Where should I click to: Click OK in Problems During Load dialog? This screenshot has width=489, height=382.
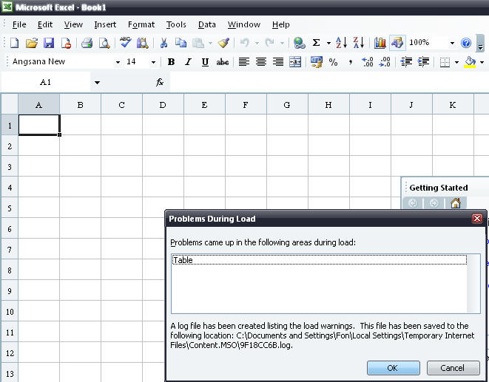click(x=393, y=367)
